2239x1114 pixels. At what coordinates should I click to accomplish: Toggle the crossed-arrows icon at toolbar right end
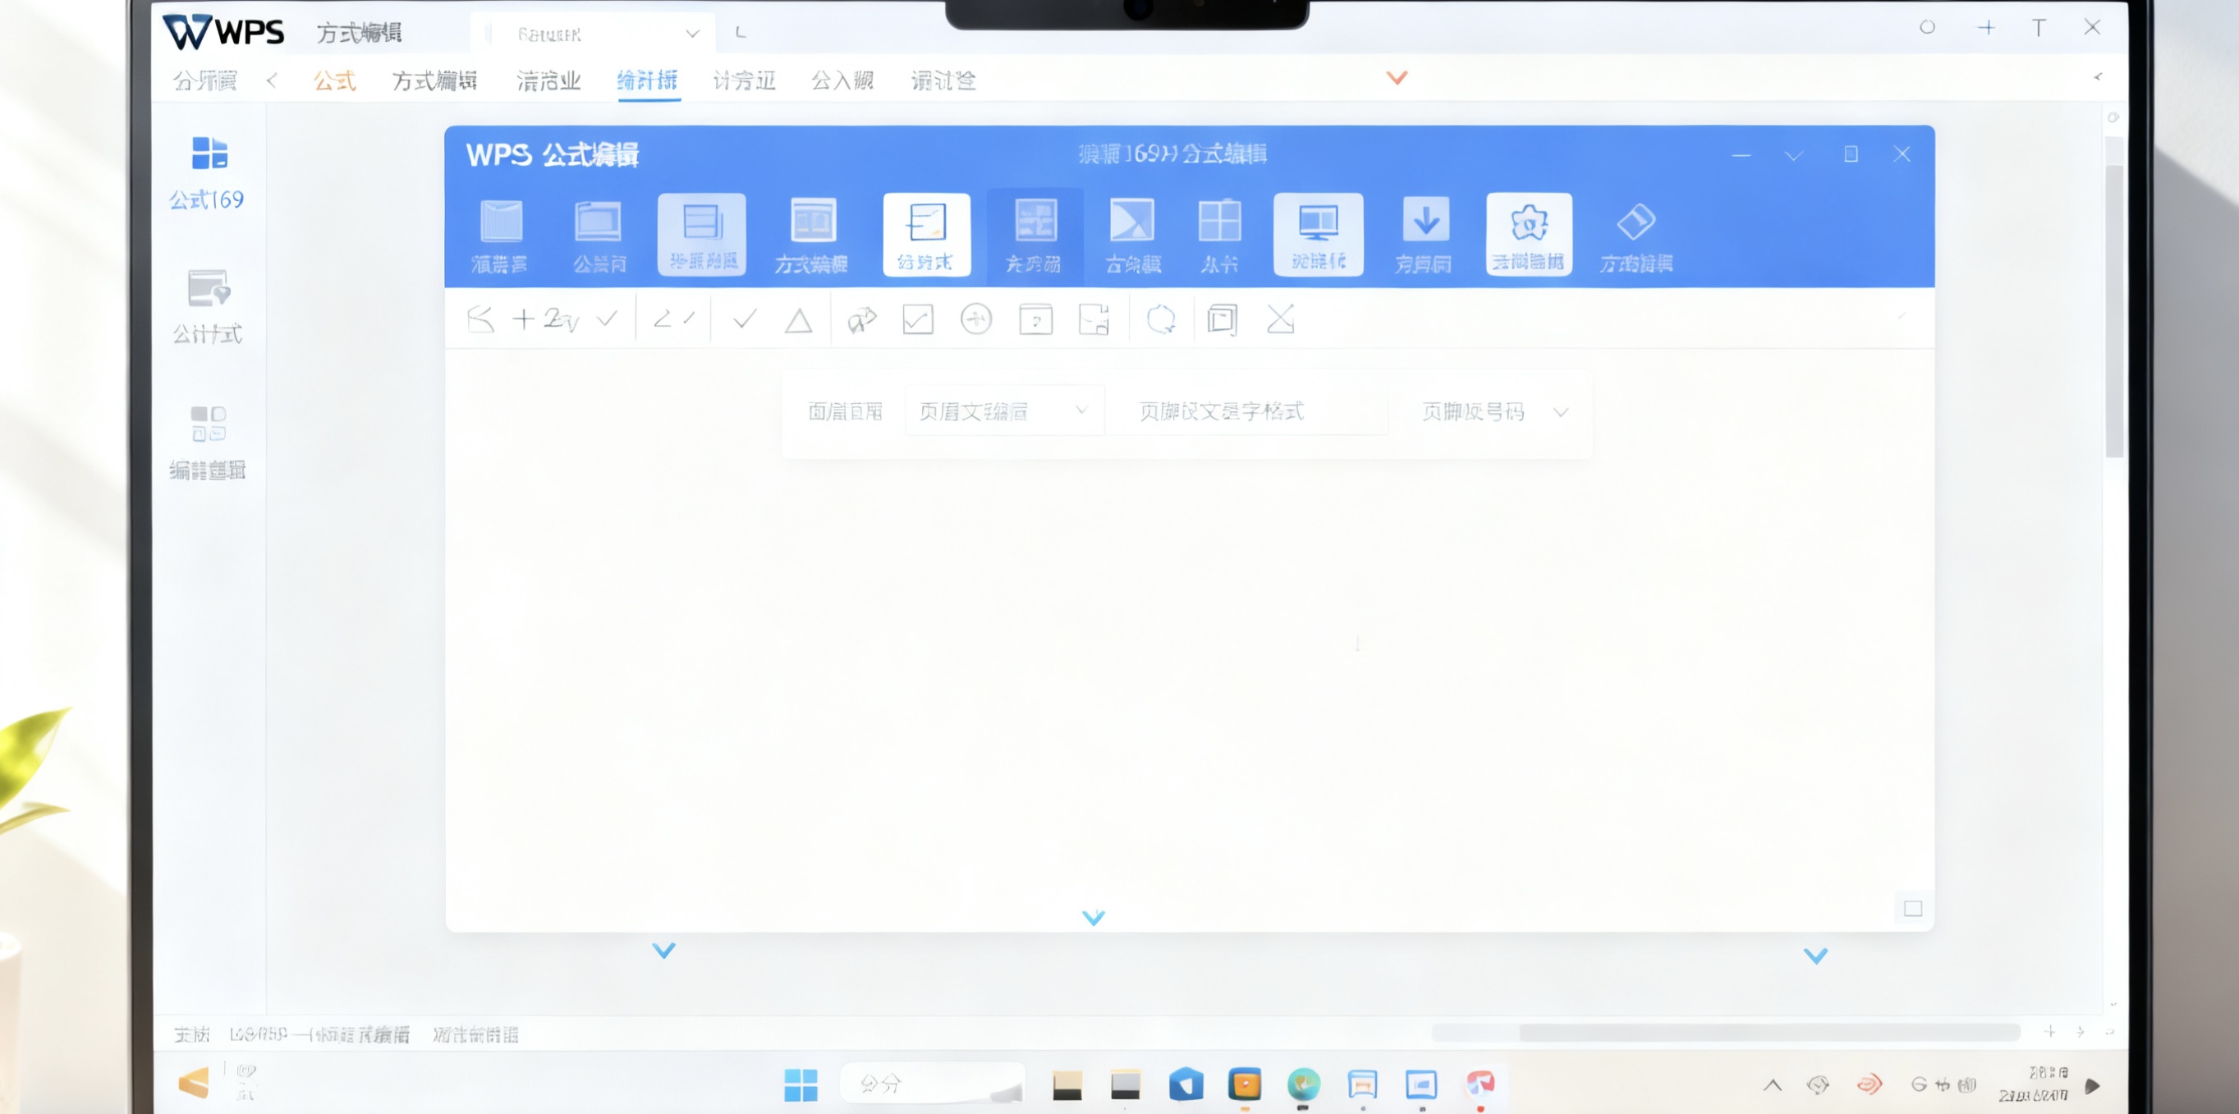[1280, 320]
